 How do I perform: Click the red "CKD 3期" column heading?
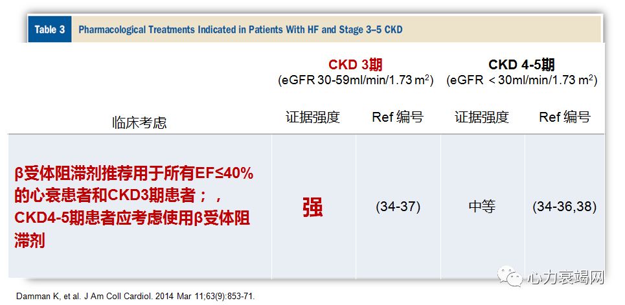pyautogui.click(x=355, y=65)
